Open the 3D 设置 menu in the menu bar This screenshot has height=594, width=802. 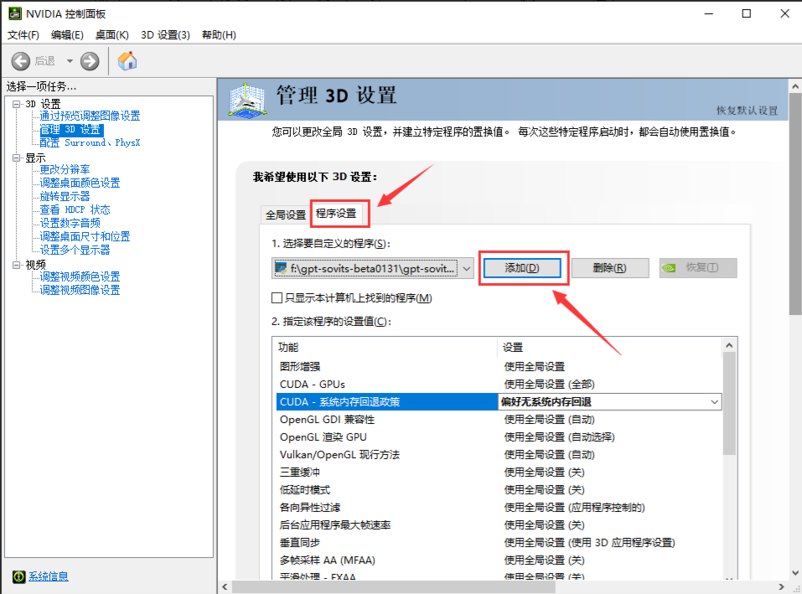(x=165, y=34)
